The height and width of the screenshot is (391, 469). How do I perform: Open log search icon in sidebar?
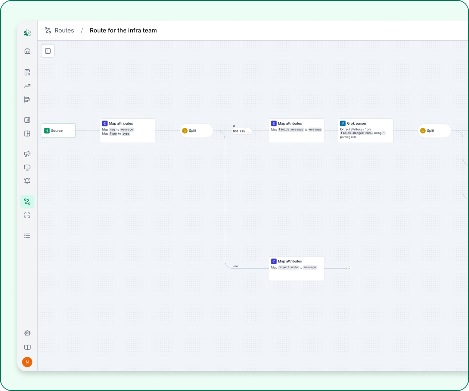(27, 72)
